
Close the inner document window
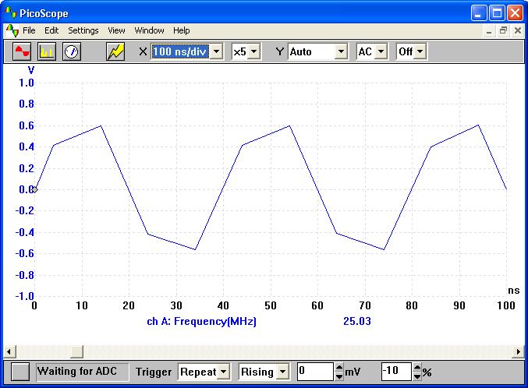pos(518,31)
